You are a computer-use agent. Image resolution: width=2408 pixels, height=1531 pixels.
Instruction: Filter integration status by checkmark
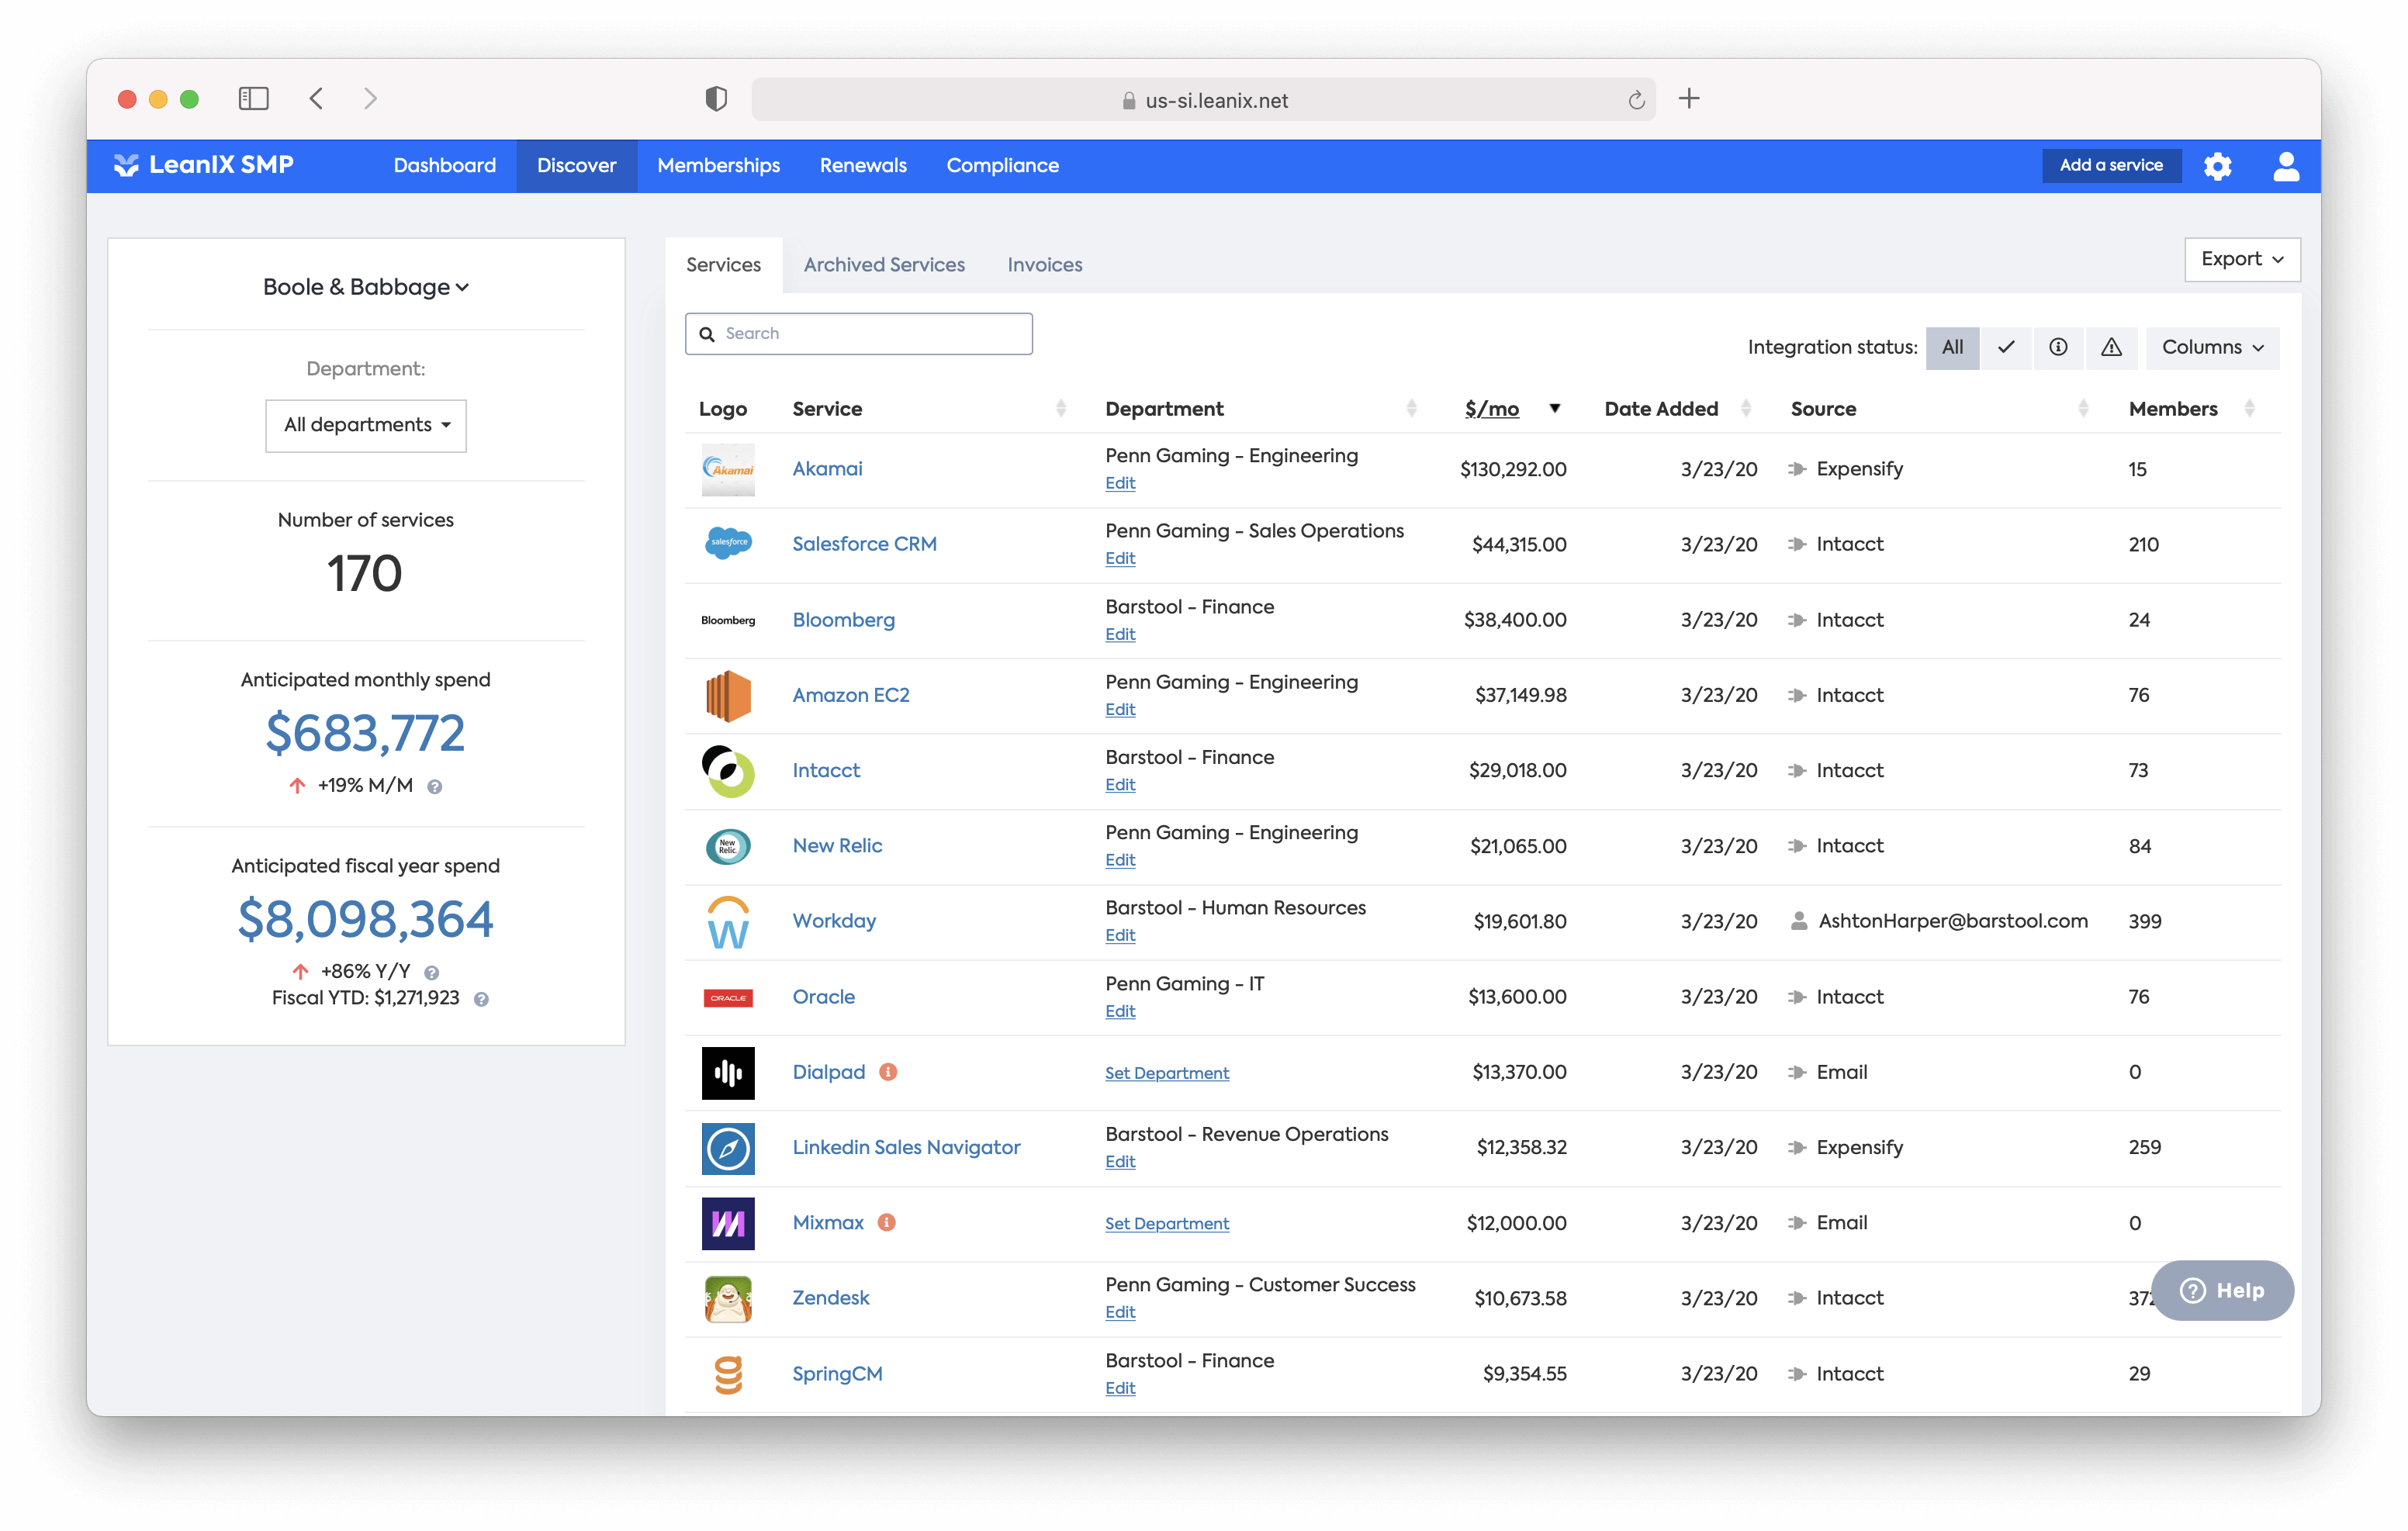pos(2005,347)
